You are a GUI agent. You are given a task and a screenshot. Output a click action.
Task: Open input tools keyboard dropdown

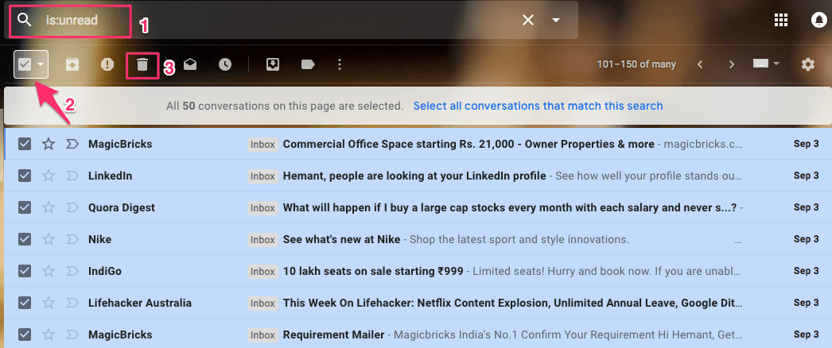click(x=766, y=64)
